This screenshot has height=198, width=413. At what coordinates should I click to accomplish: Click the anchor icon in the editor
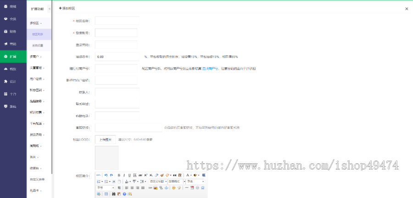pyautogui.click(x=166, y=188)
